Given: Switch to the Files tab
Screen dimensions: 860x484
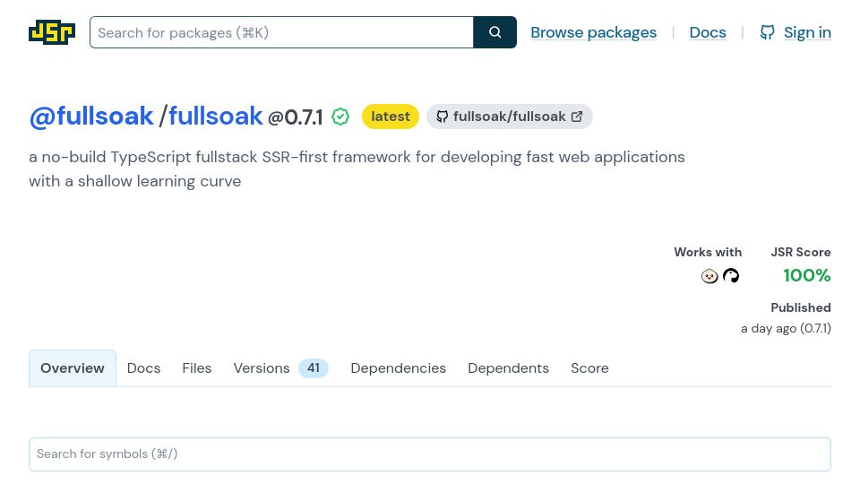Looking at the screenshot, I should pyautogui.click(x=197, y=368).
